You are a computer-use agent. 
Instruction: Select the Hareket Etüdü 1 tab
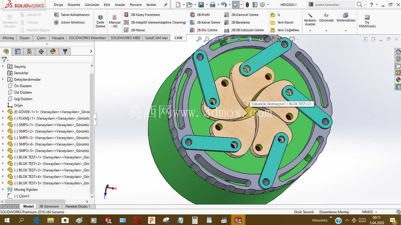click(x=78, y=206)
